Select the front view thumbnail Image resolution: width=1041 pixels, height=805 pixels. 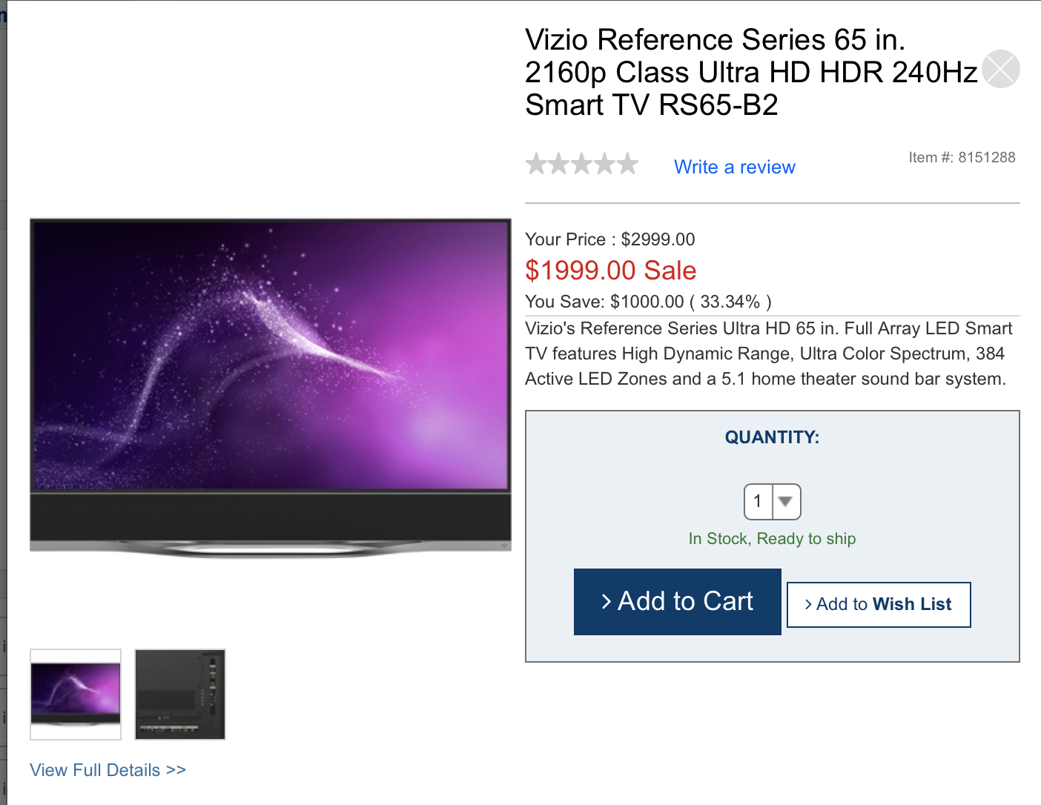[75, 695]
